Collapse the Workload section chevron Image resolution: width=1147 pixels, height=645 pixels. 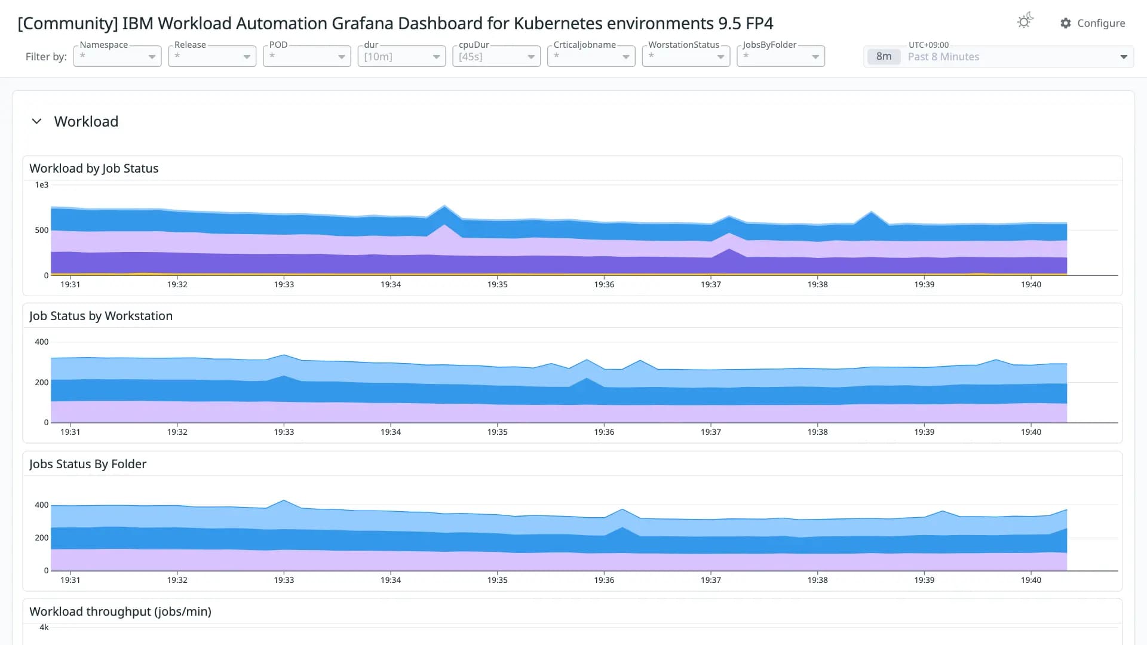tap(36, 121)
